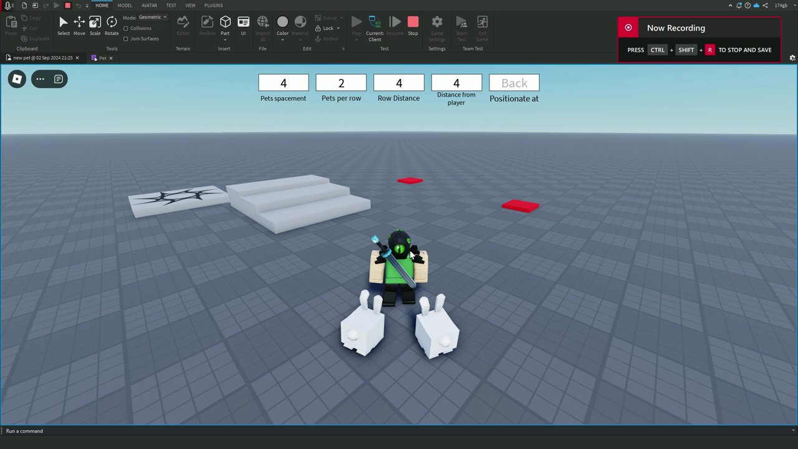
Task: Expand the quick access toolbar customize arrow
Action: 87,6
